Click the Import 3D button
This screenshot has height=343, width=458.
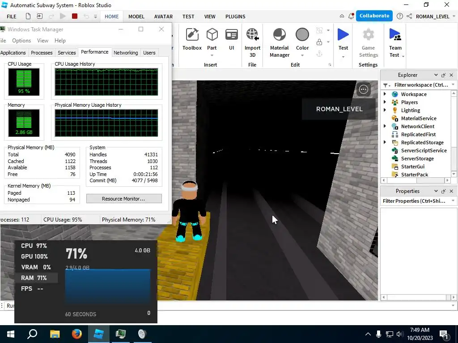coord(252,43)
